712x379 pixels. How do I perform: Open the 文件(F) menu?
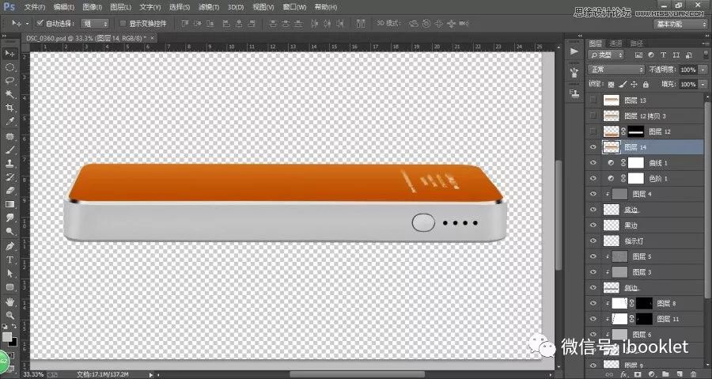pyautogui.click(x=35, y=7)
